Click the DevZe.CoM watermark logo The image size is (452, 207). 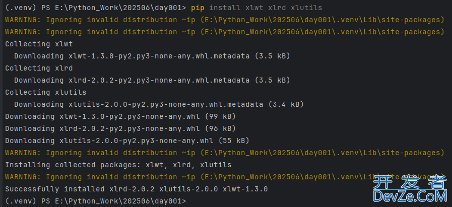[x=410, y=189]
